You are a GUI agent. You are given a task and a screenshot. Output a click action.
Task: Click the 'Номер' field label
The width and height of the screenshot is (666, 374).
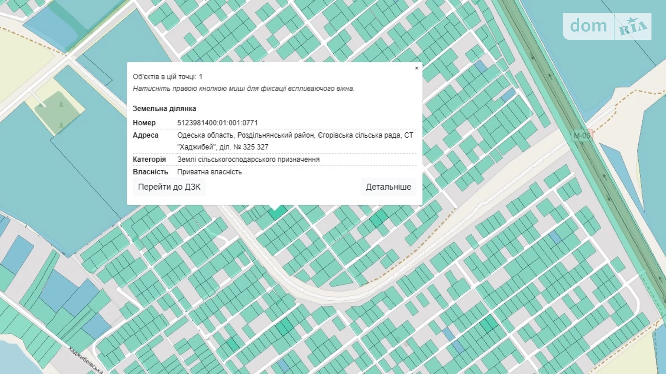(x=144, y=123)
